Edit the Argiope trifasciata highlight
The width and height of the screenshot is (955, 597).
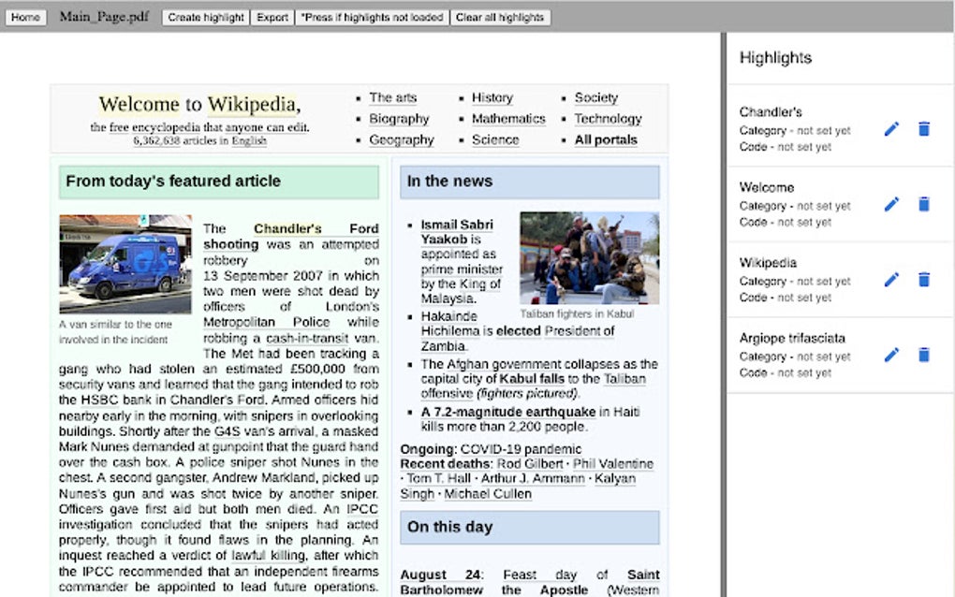(x=891, y=355)
